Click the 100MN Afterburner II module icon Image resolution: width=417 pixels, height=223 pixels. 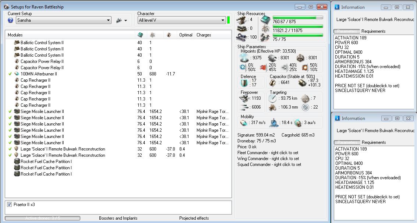[x=17, y=74]
